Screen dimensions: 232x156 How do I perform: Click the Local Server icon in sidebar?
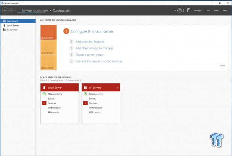(x=4, y=25)
